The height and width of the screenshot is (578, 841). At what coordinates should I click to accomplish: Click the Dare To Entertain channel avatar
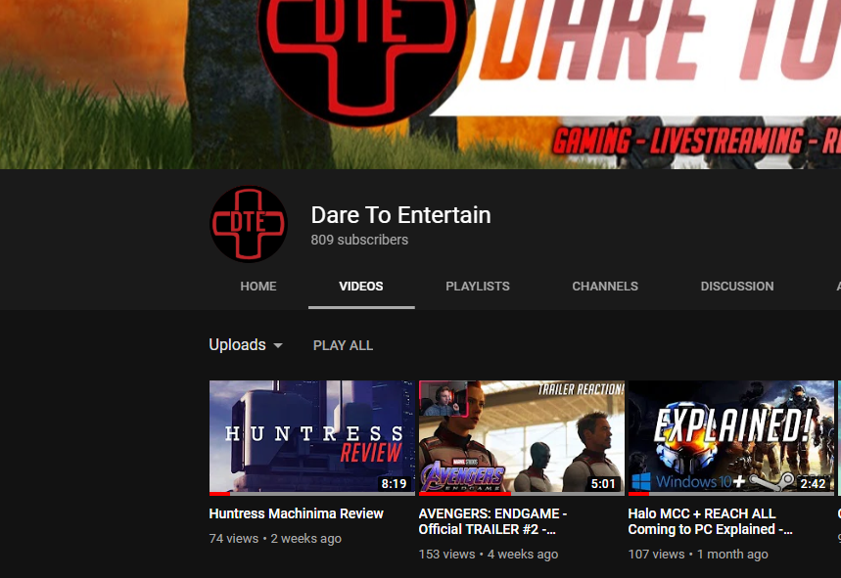[x=249, y=224]
